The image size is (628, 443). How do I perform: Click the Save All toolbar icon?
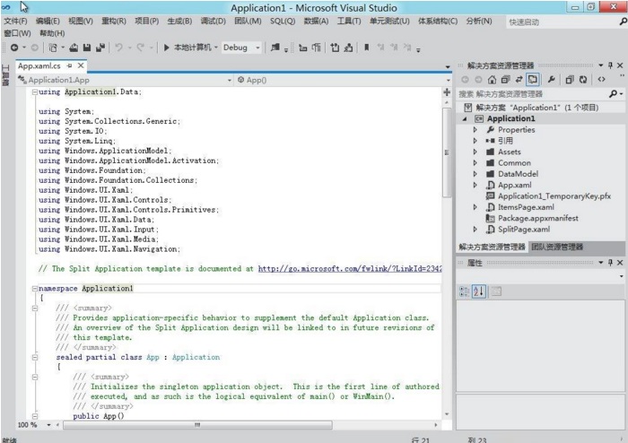[x=100, y=48]
